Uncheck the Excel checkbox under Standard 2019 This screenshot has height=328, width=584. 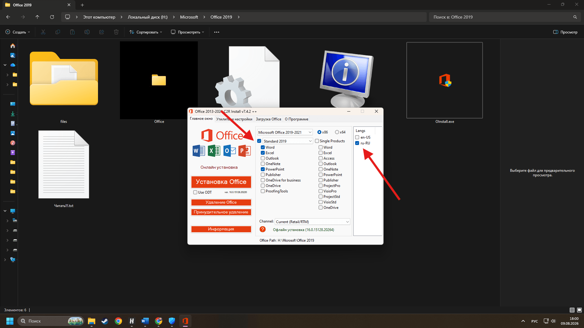pyautogui.click(x=263, y=153)
